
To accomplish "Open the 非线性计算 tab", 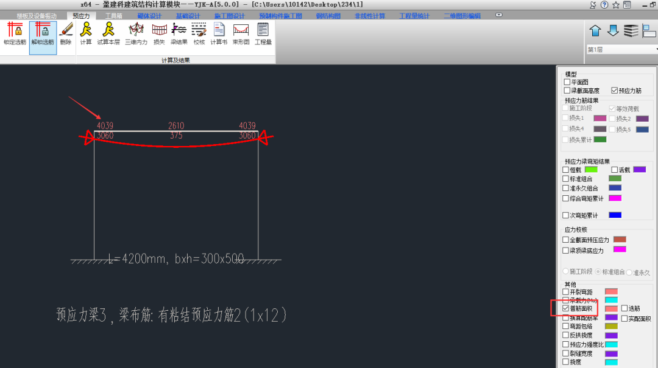I will (370, 16).
